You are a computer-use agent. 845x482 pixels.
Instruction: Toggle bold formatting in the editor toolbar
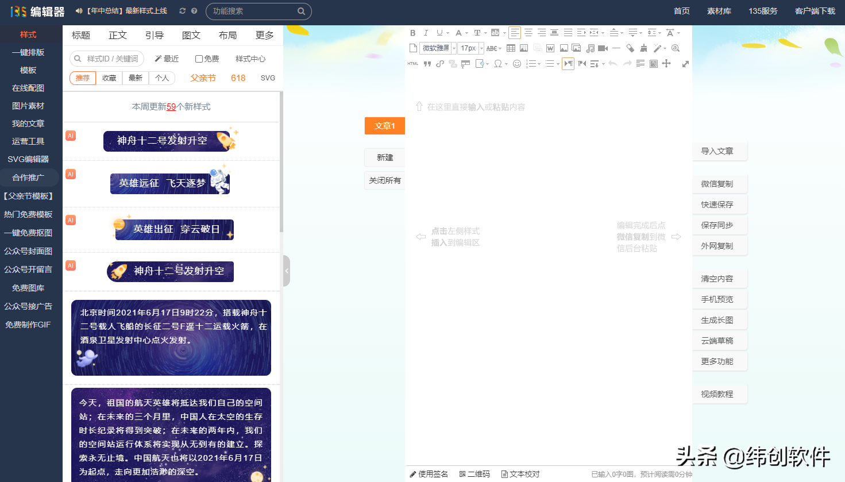pyautogui.click(x=412, y=33)
